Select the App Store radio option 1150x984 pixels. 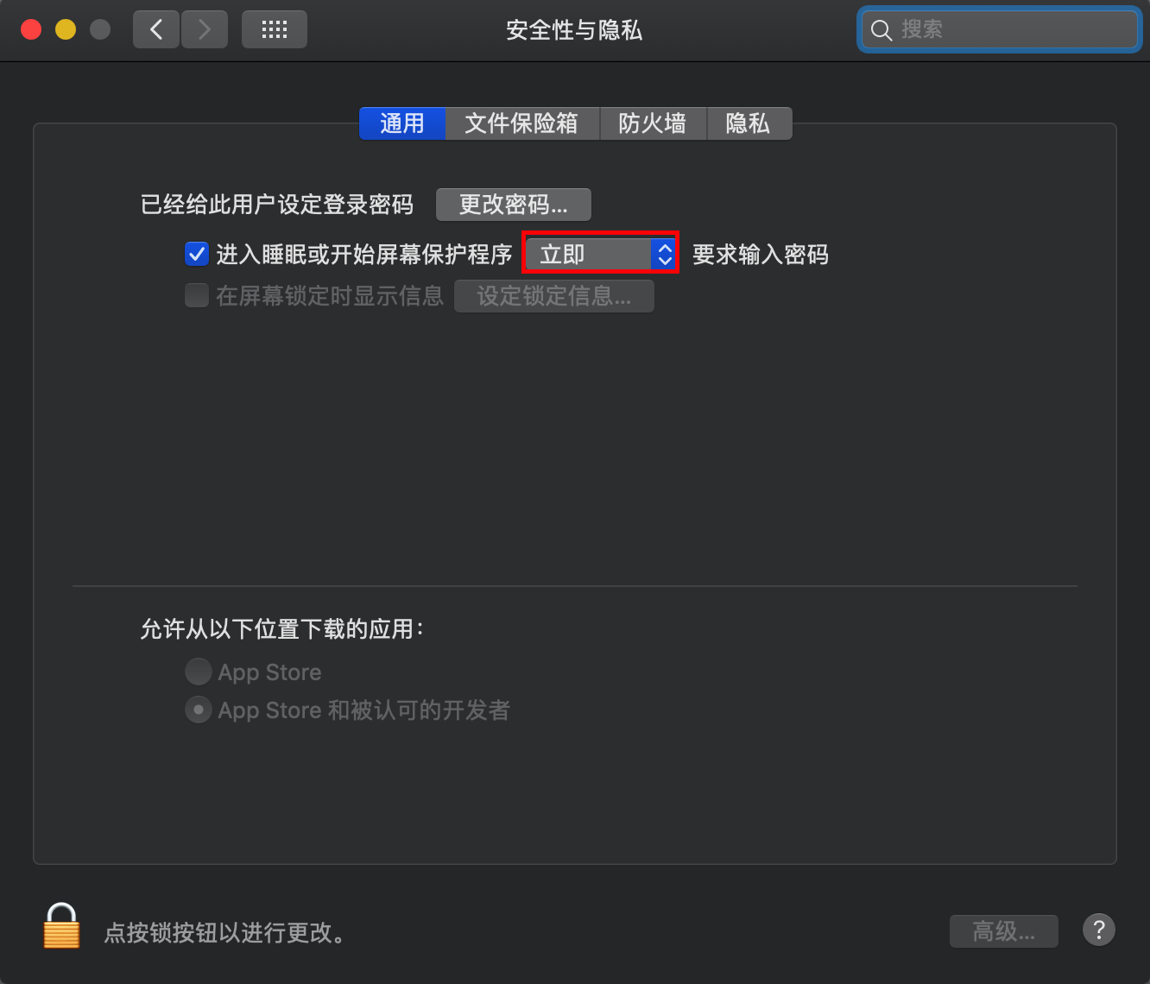(x=199, y=672)
